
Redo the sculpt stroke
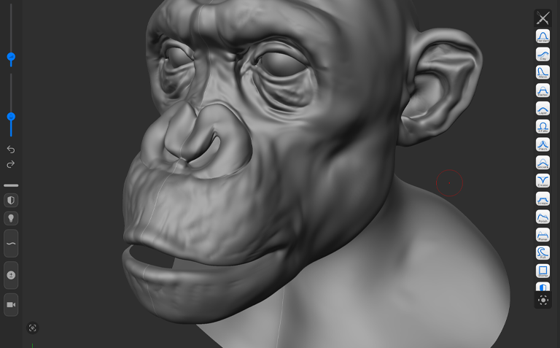pyautogui.click(x=11, y=164)
